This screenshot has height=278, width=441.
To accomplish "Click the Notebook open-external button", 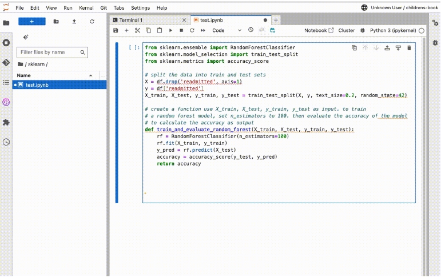I will [x=319, y=30].
